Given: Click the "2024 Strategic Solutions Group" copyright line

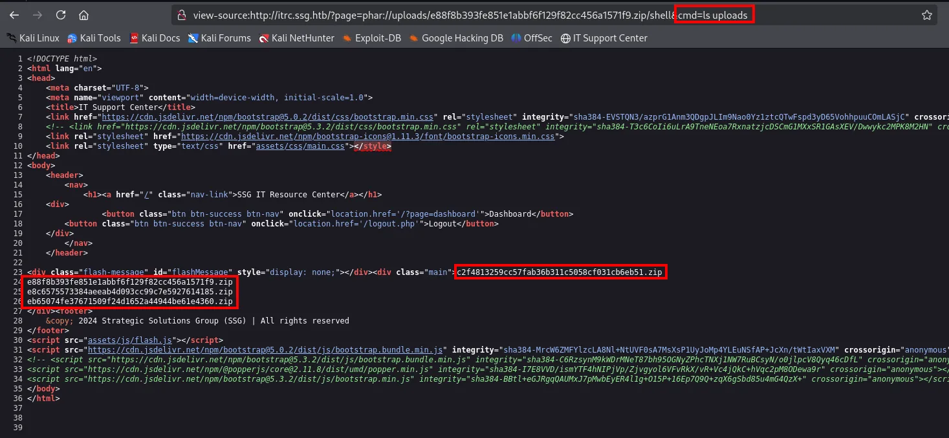Looking at the screenshot, I should 197,321.
